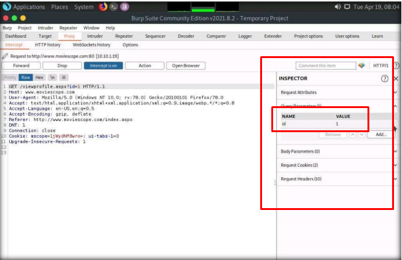Image resolution: width=402 pixels, height=260 pixels.
Task: Click the highlight color picker icon
Action: 361,65
